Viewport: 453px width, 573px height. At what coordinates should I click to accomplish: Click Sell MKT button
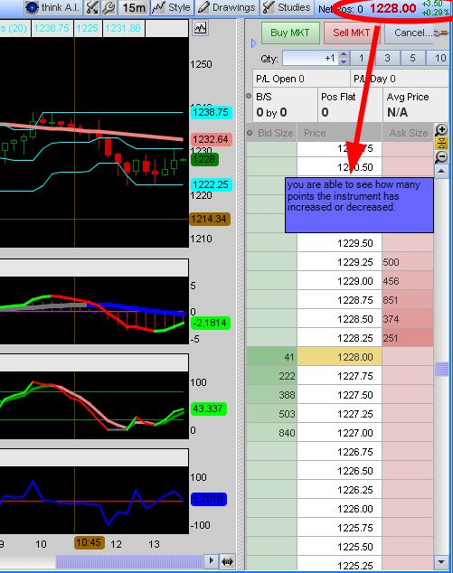pyautogui.click(x=351, y=33)
